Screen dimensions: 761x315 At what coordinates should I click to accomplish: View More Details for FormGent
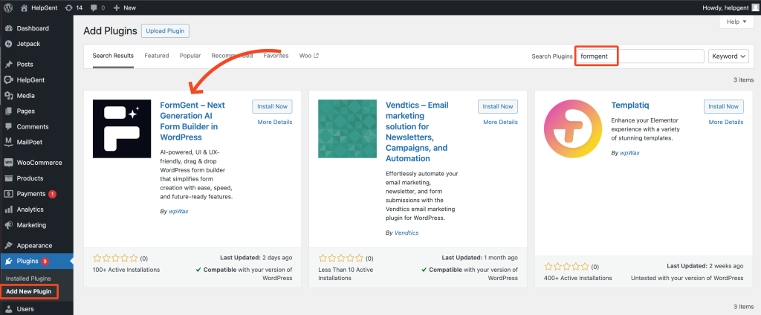click(275, 122)
